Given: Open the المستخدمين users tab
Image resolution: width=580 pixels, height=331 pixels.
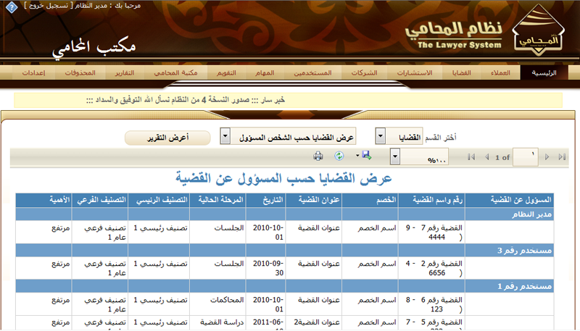Looking at the screenshot, I should [x=313, y=72].
